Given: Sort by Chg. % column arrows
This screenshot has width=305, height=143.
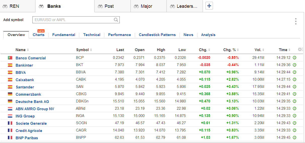Looking at the screenshot, I should point(238,50).
